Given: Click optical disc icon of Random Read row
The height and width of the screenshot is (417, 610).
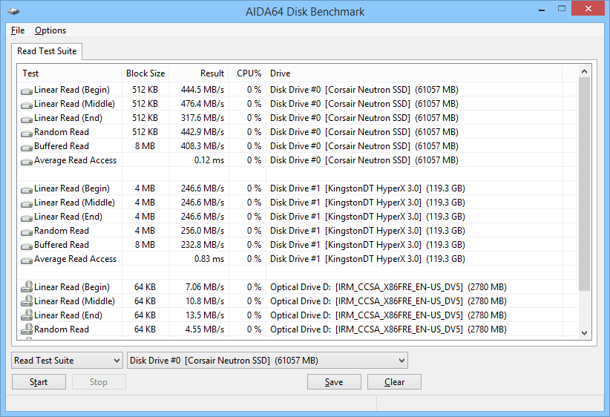Looking at the screenshot, I should pos(27,329).
